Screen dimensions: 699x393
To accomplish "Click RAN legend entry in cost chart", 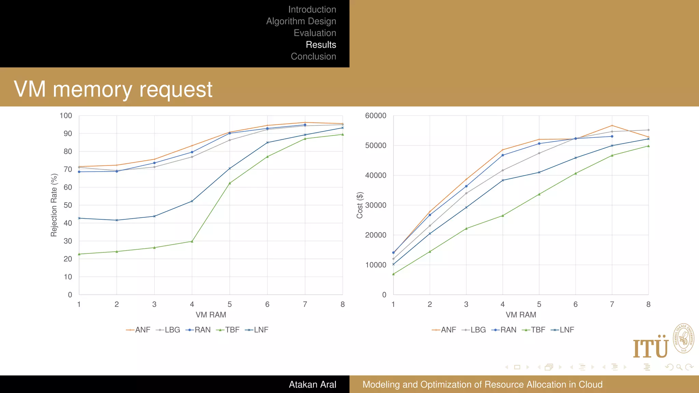I will 504,330.
